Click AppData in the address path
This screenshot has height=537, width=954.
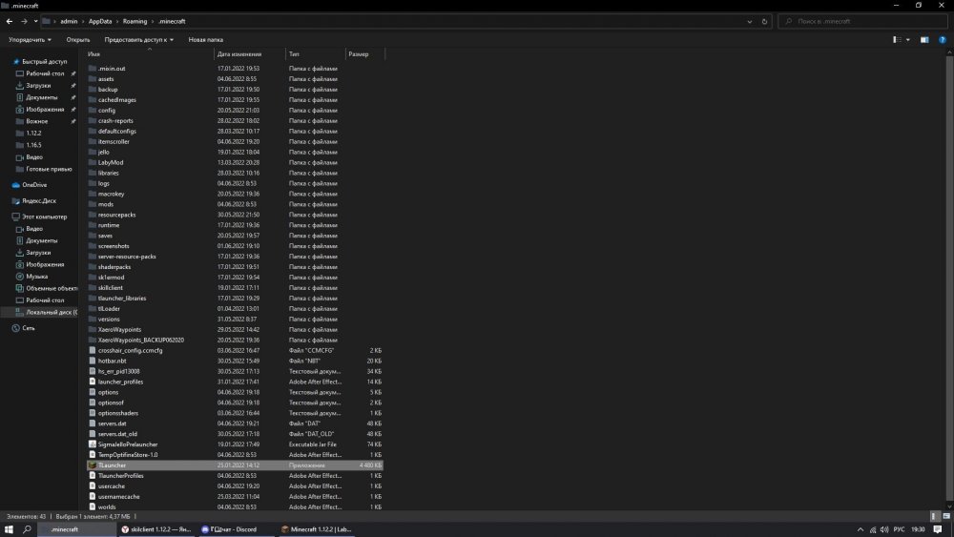point(100,21)
